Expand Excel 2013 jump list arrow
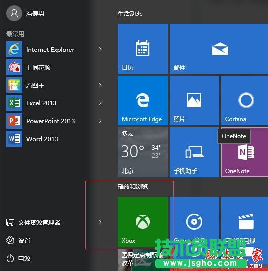The height and width of the screenshot is (271, 268). 100,103
